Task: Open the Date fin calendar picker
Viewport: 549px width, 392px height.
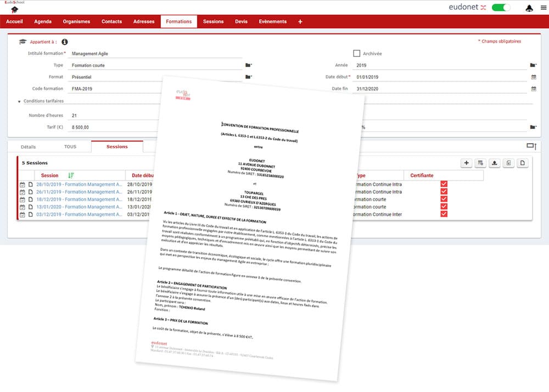Action: tap(534, 89)
